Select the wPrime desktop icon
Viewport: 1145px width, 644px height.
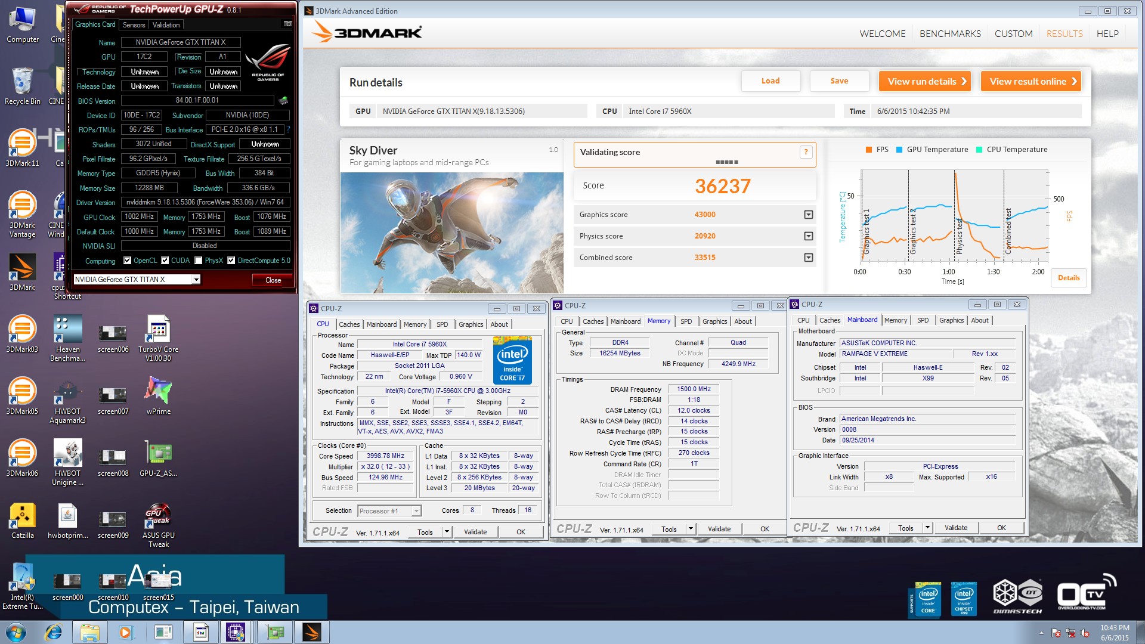point(158,397)
